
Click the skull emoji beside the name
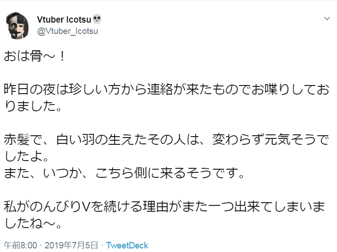pos(97,19)
